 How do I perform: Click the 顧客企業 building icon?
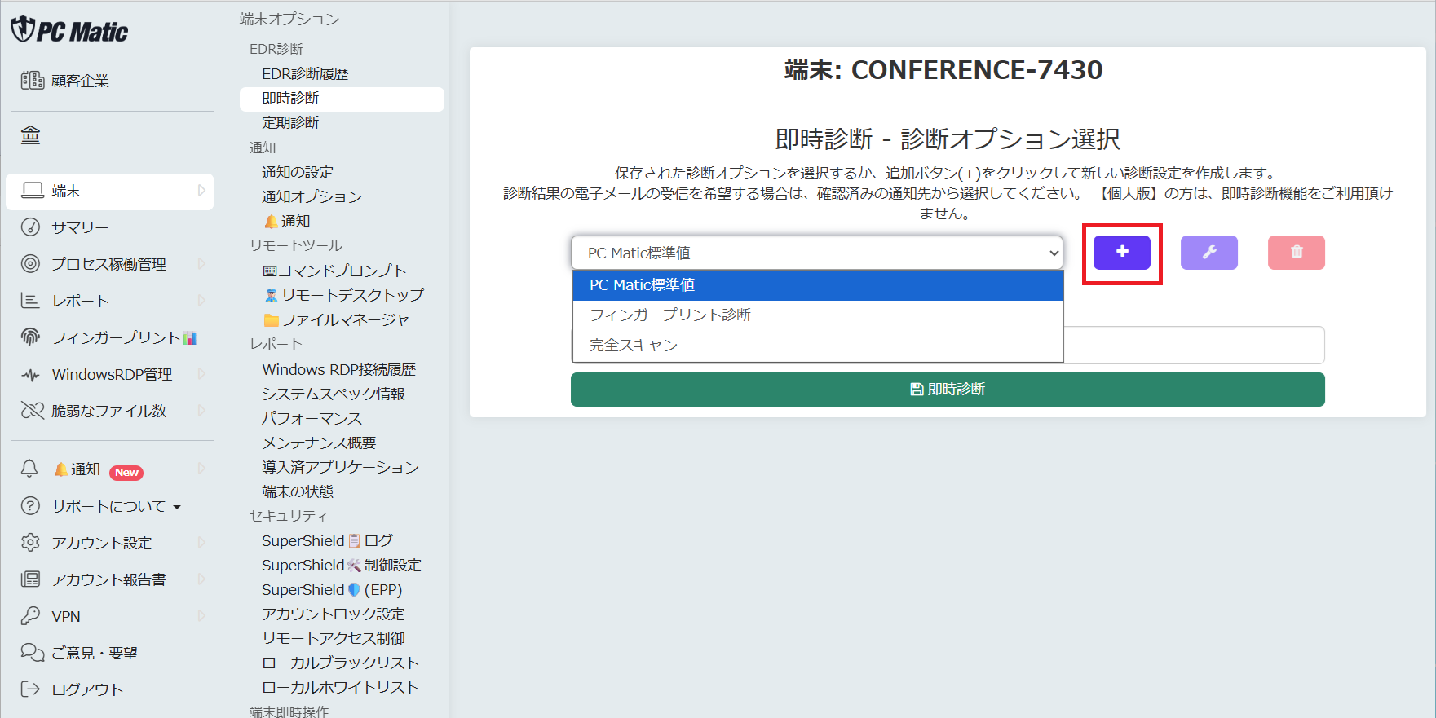click(x=33, y=81)
